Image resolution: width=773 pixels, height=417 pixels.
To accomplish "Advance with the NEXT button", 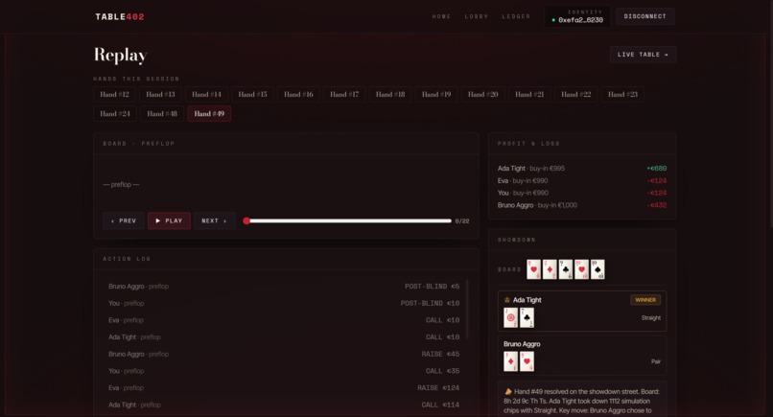I will click(214, 220).
